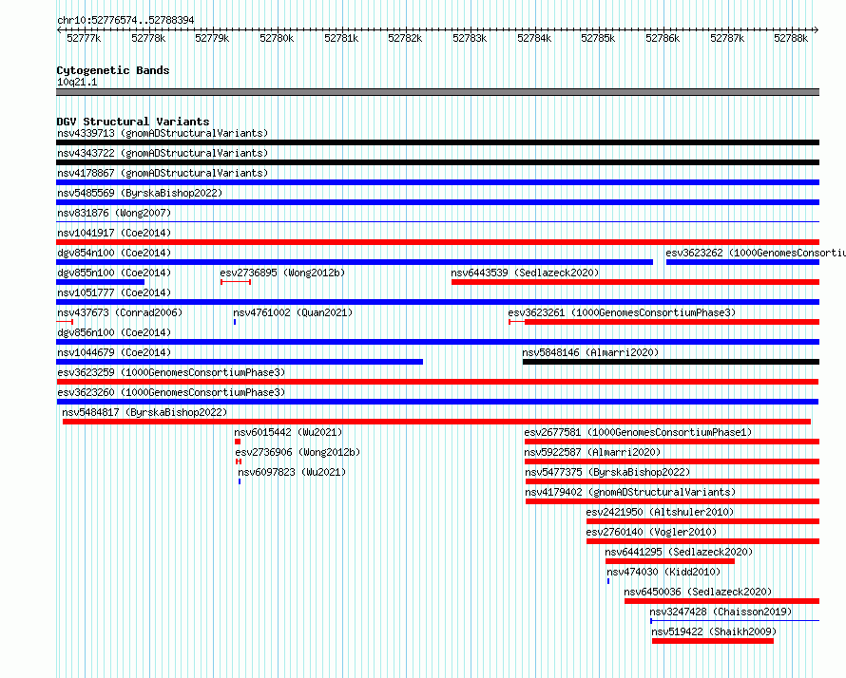This screenshot has width=846, height=678.
Task: Open esv3623260 1000GenomesConsortiumPhase3 label
Action: [x=171, y=392]
